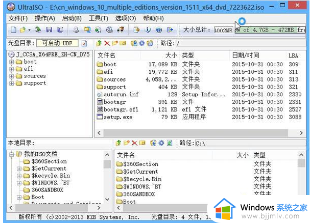The height and width of the screenshot is (223, 310).
Task: Expand the $WINDOWS.~BT folder in local tree
Action: [x=19, y=183]
